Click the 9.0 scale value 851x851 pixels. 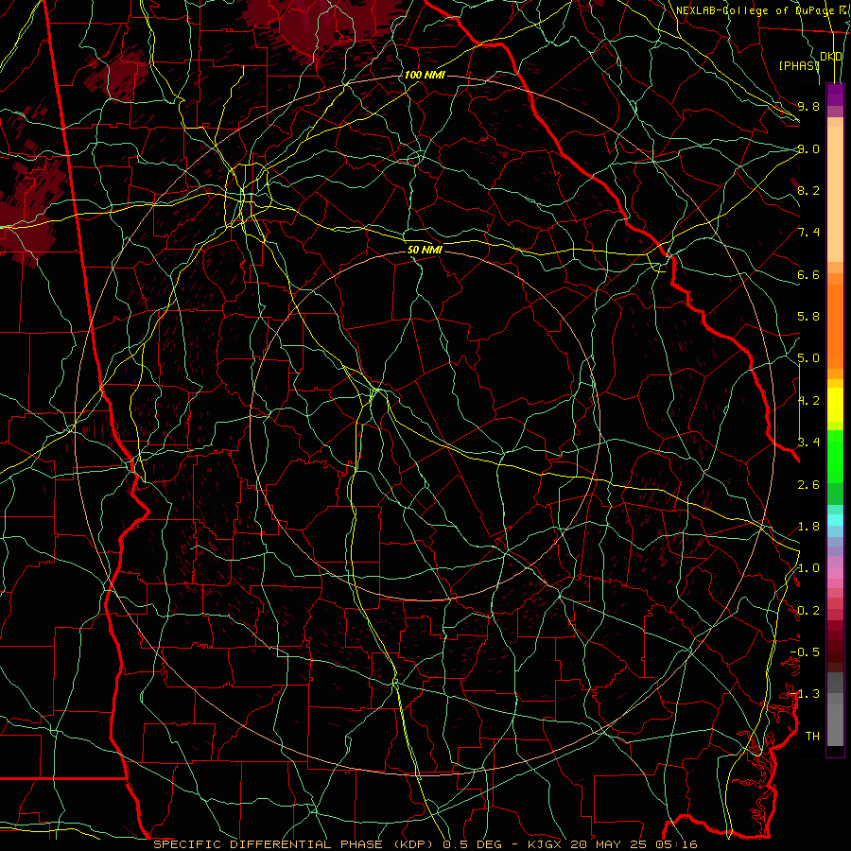(x=808, y=148)
